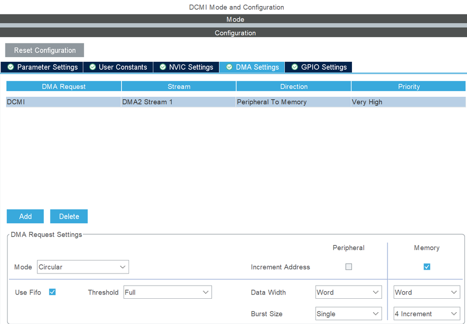Image resolution: width=467 pixels, height=324 pixels.
Task: Expand Peripheral Data Width dropdown
Action: (x=348, y=292)
